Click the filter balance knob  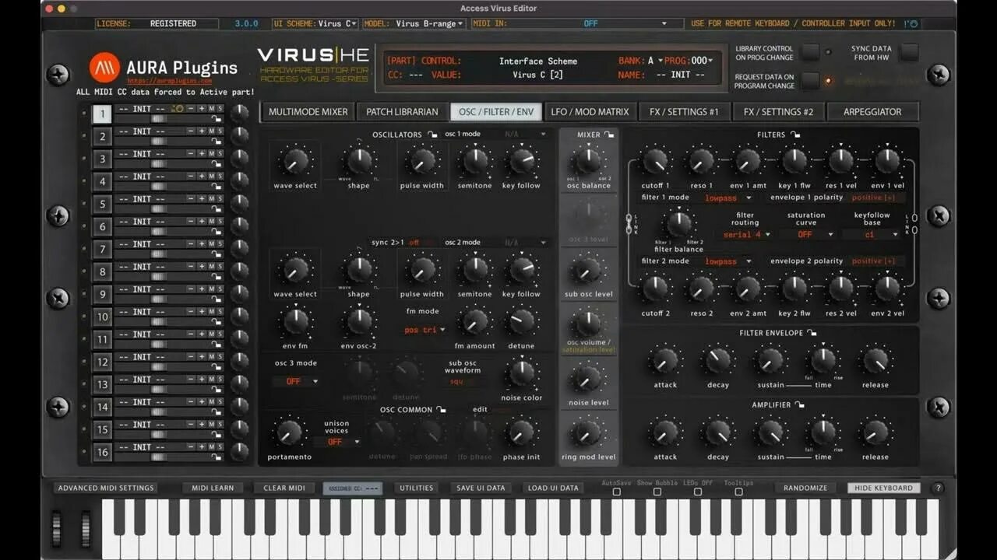tap(678, 225)
